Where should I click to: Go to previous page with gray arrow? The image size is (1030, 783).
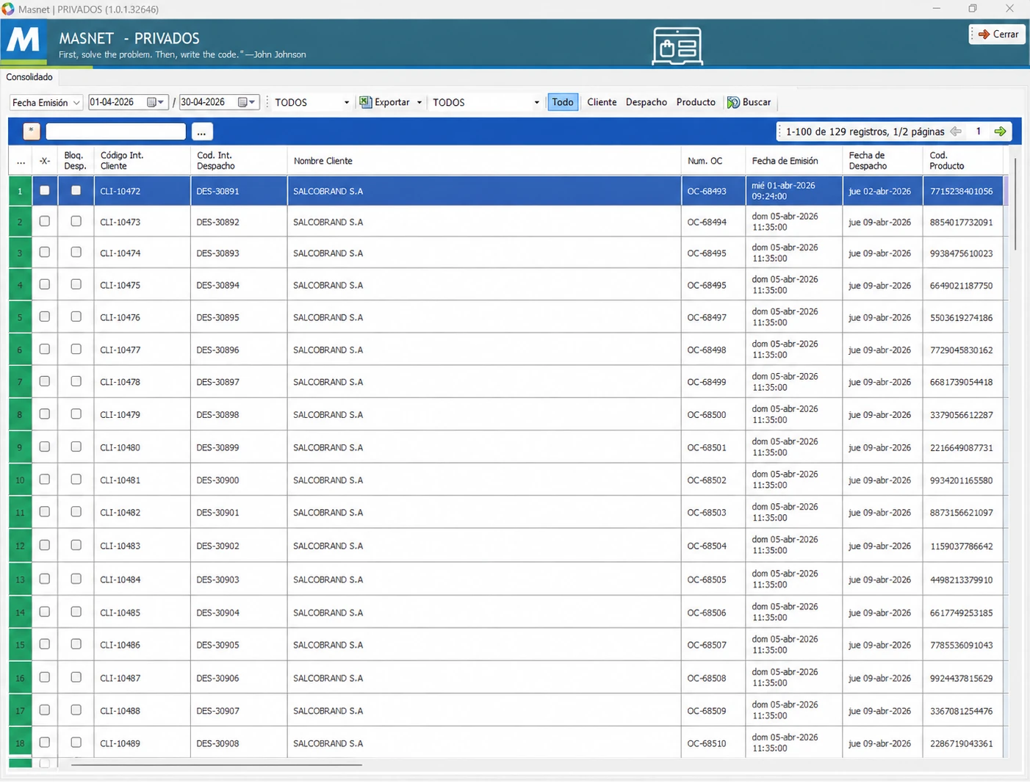pyautogui.click(x=956, y=131)
